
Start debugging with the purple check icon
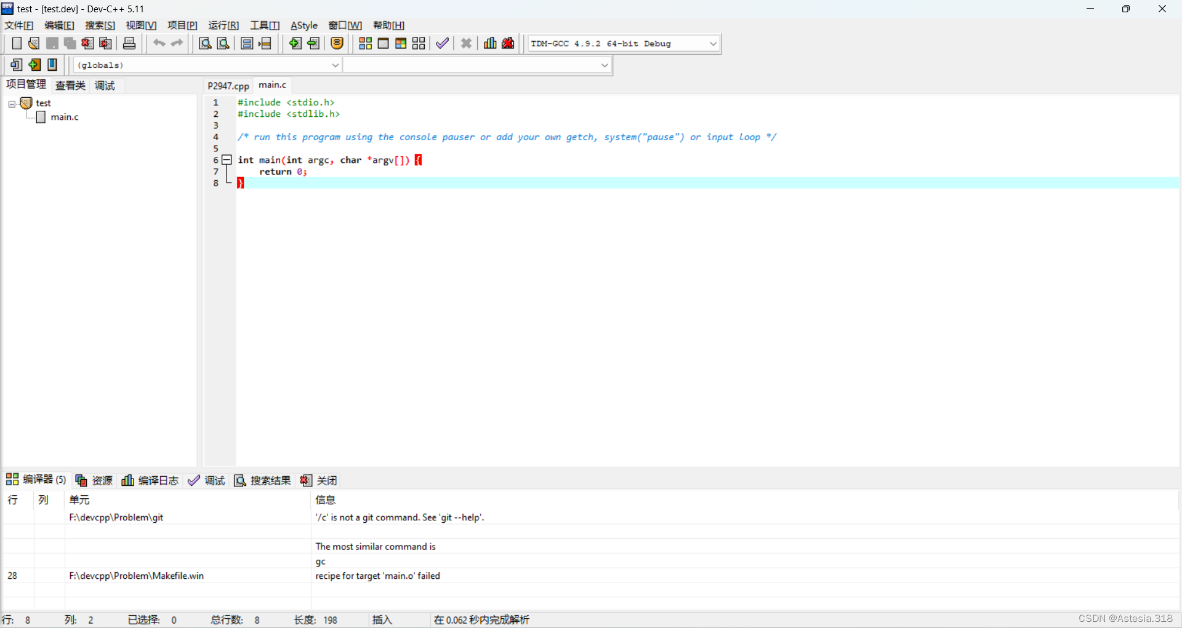[x=442, y=43]
